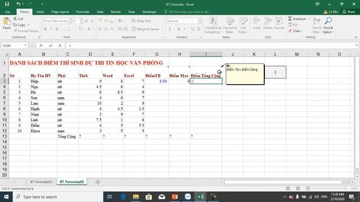Click the Find & Select magnifier icon
Image resolution: width=360 pixels, height=202 pixels.
click(328, 21)
